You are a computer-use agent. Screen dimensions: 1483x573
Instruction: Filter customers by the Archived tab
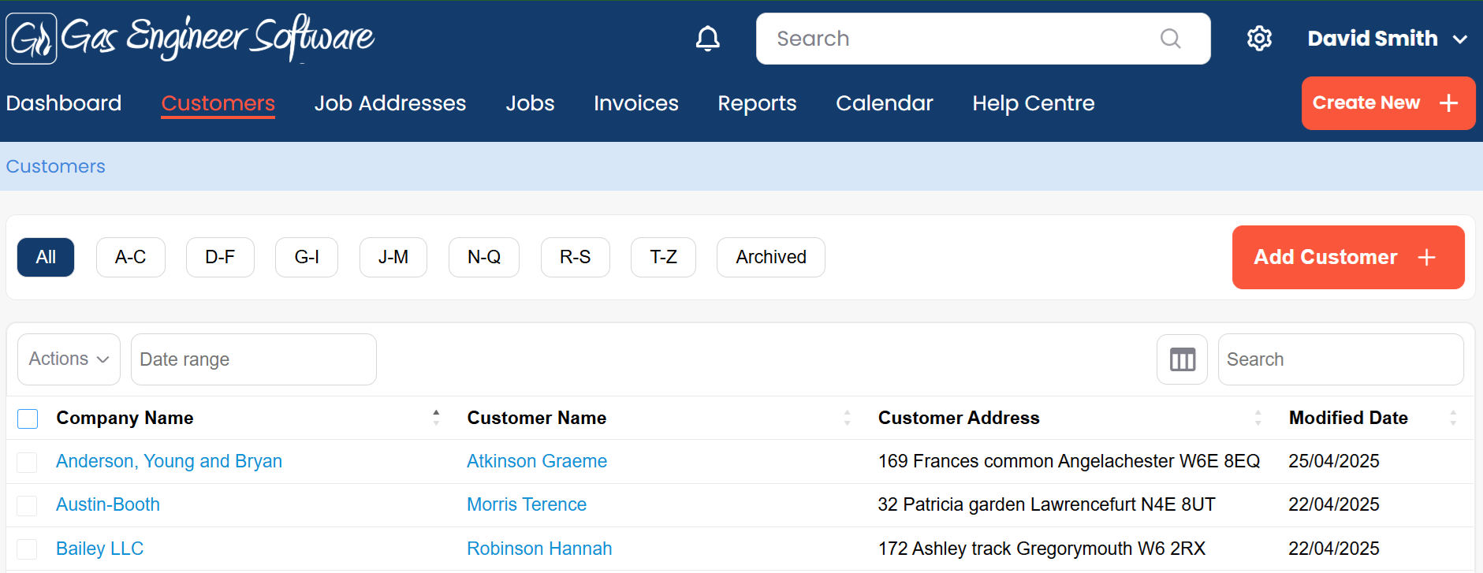770,258
